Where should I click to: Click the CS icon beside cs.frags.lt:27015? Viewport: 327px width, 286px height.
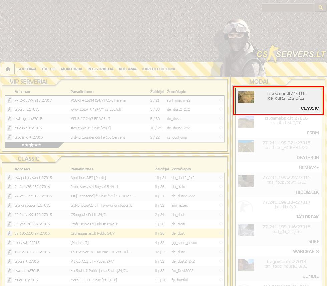[9, 119]
